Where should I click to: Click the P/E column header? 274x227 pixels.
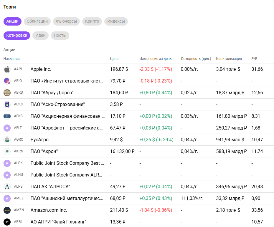254,59
